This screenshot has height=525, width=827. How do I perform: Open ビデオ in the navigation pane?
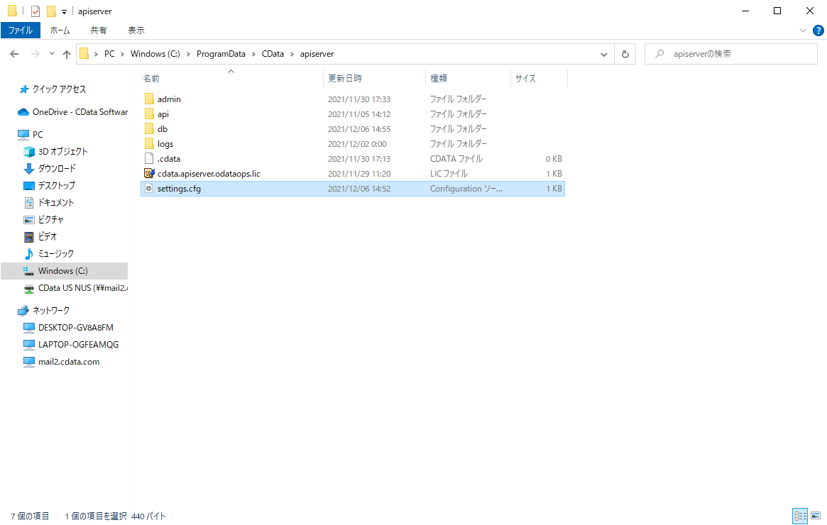point(48,237)
